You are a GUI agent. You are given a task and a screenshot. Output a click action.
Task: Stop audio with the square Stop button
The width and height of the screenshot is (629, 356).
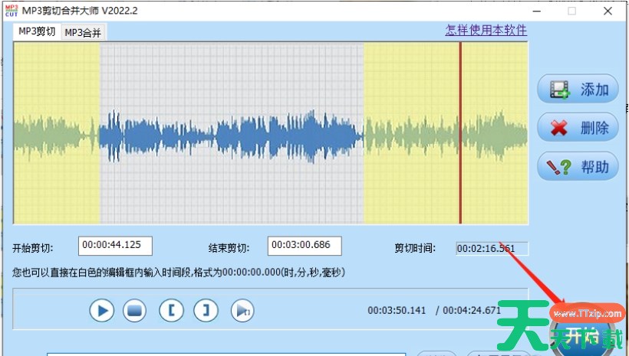pos(135,310)
